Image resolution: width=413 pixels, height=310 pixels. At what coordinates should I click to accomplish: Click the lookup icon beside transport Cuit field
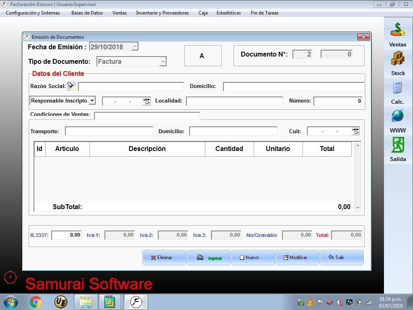click(x=355, y=131)
